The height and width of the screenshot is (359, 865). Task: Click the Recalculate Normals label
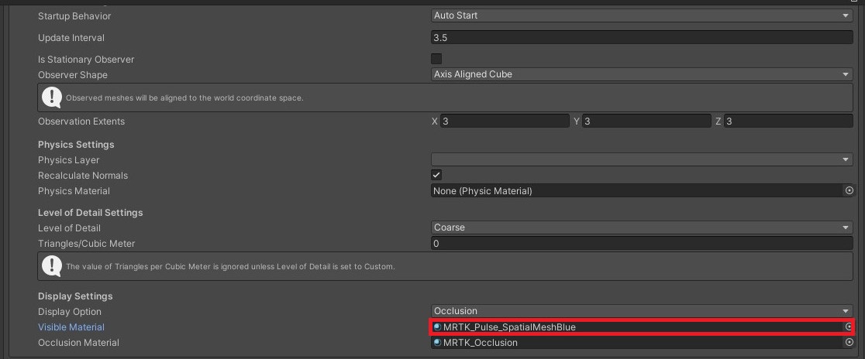click(x=83, y=175)
